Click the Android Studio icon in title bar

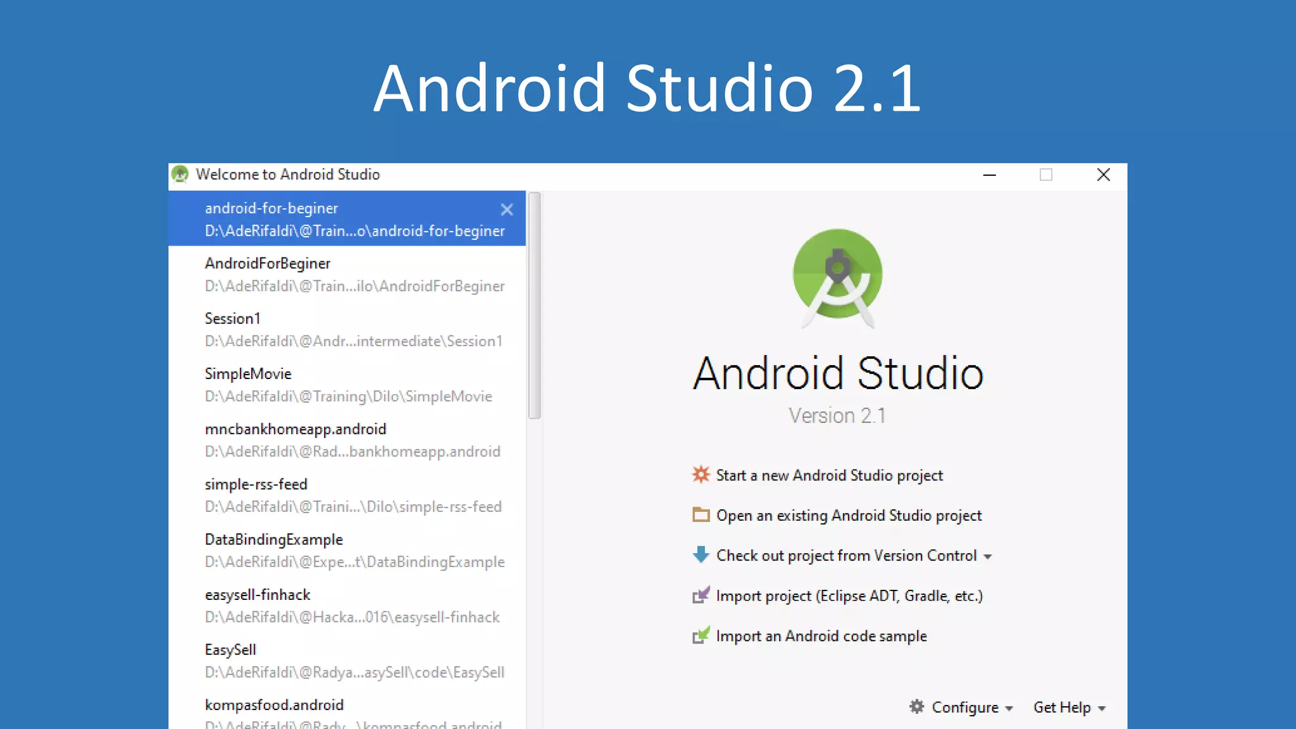coord(180,174)
